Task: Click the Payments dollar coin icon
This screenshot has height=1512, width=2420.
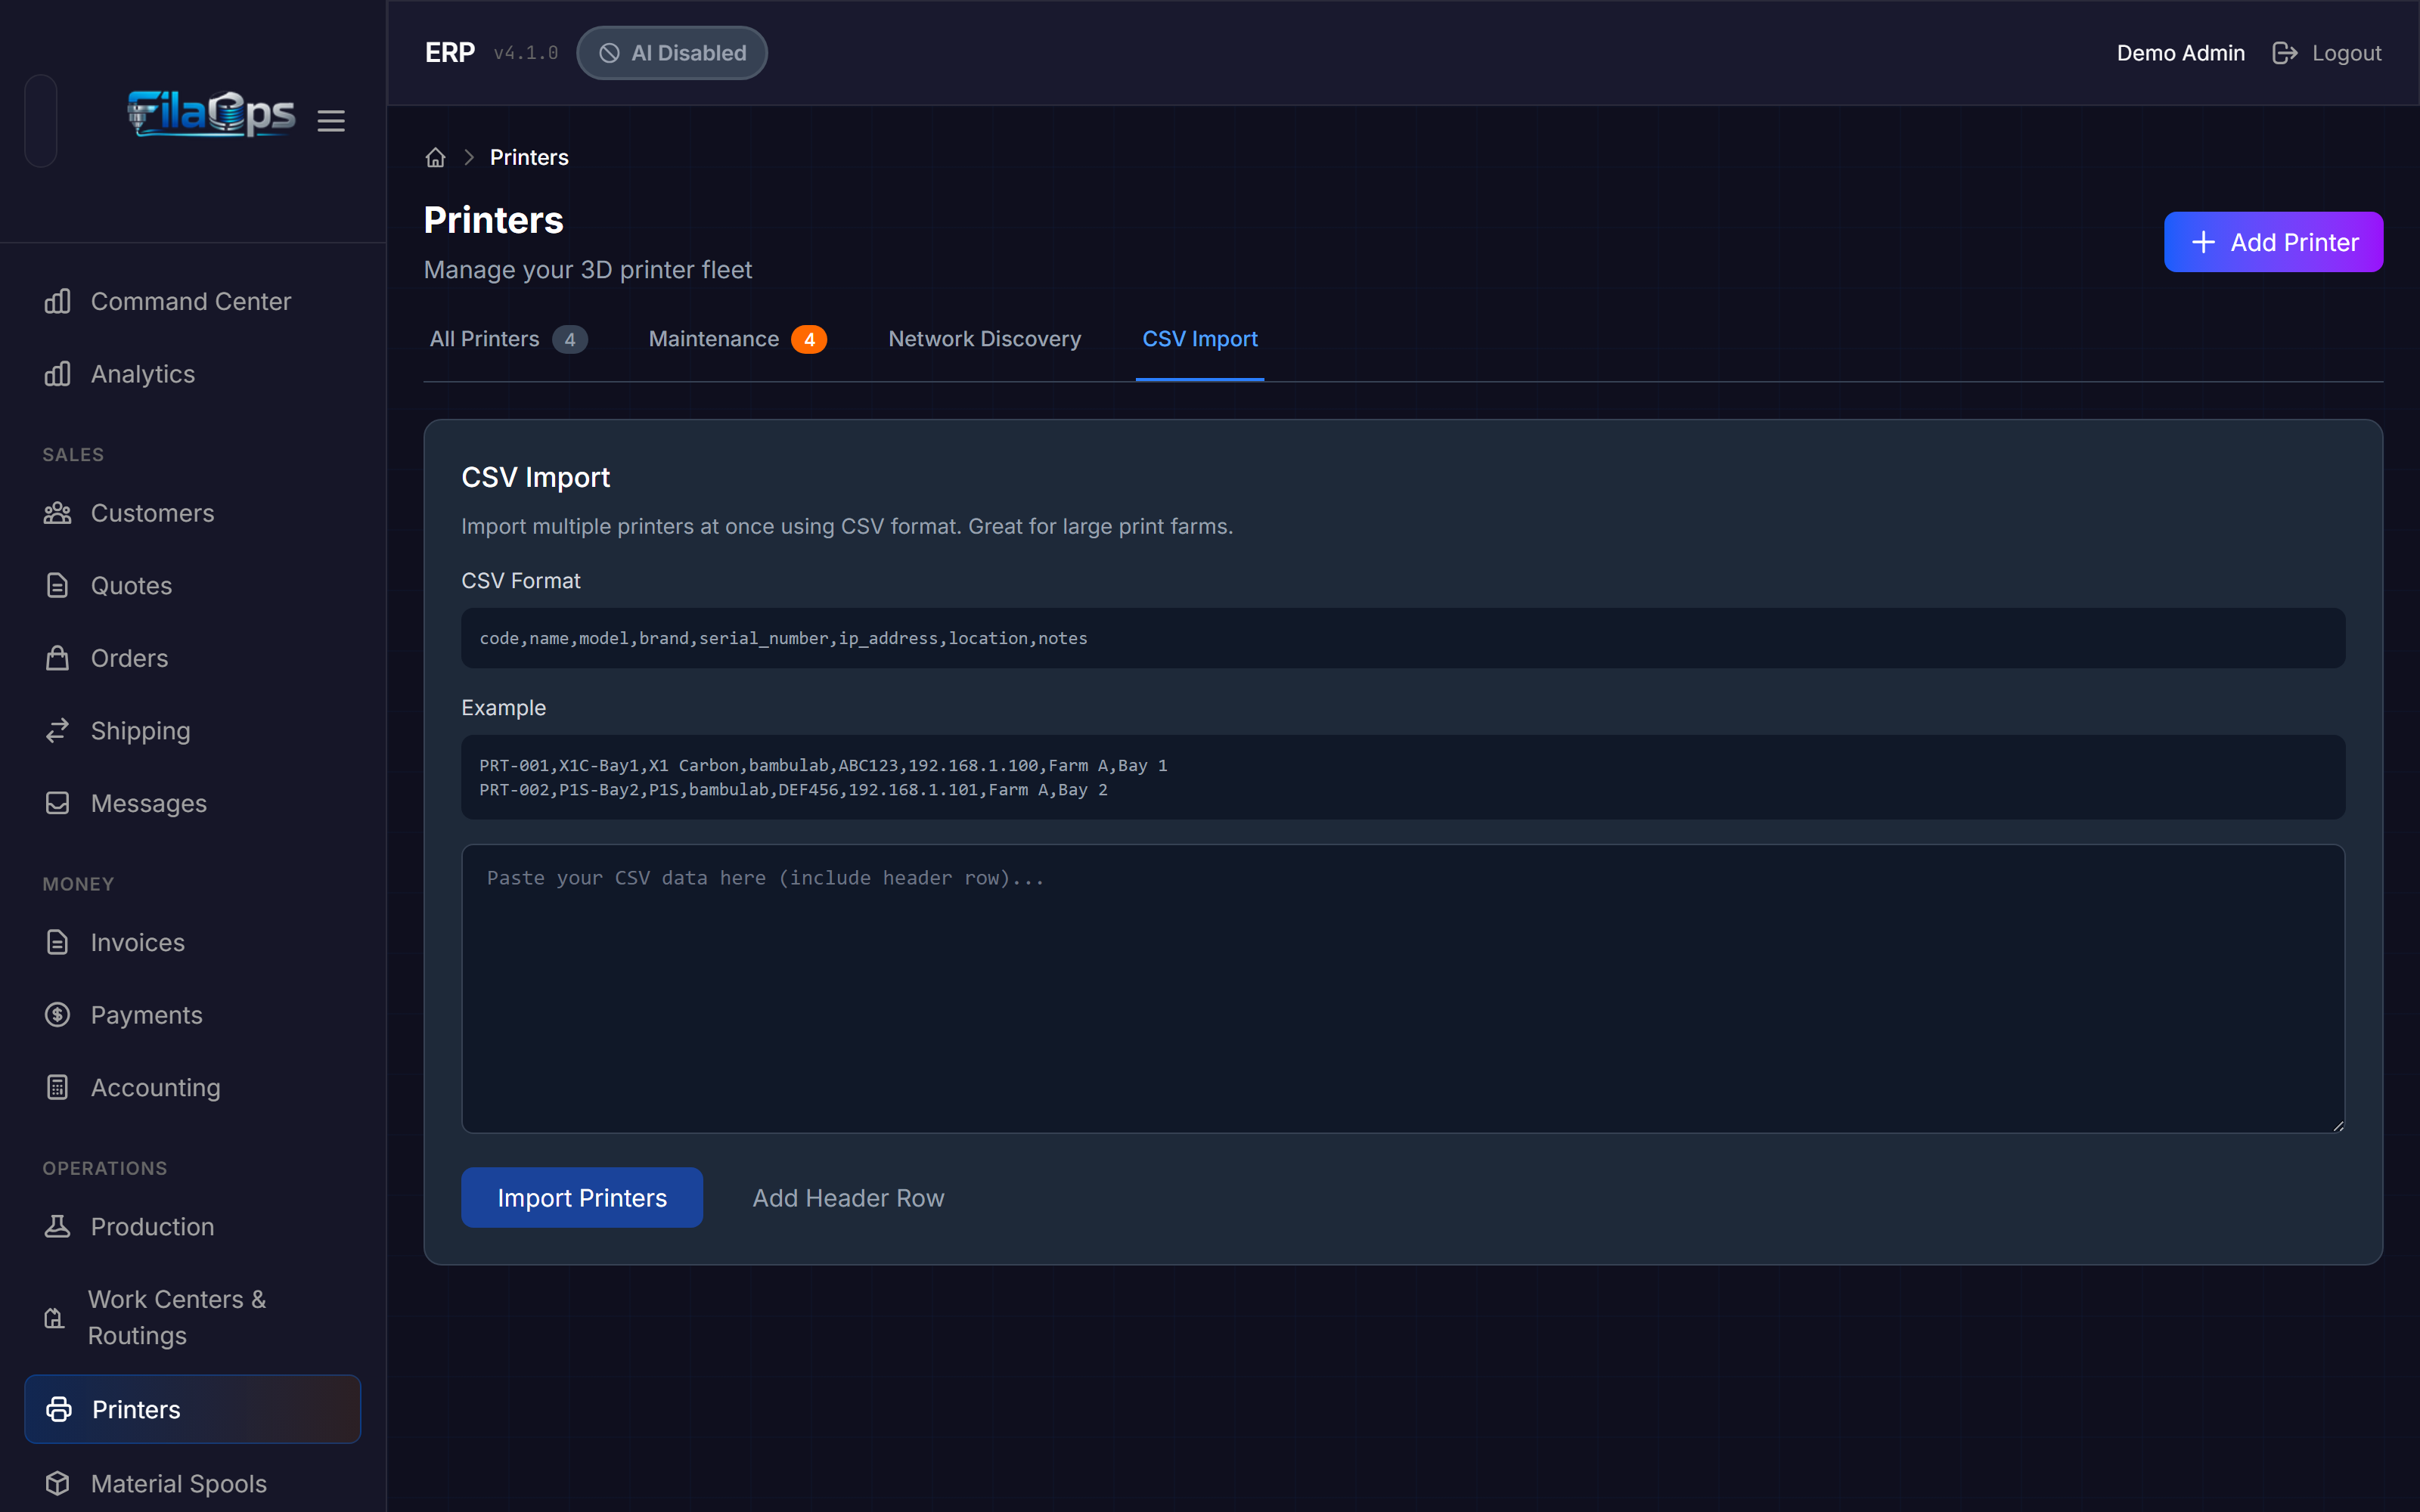Action: pyautogui.click(x=57, y=1015)
